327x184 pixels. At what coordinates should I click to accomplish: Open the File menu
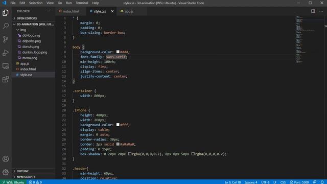[x=13, y=3]
